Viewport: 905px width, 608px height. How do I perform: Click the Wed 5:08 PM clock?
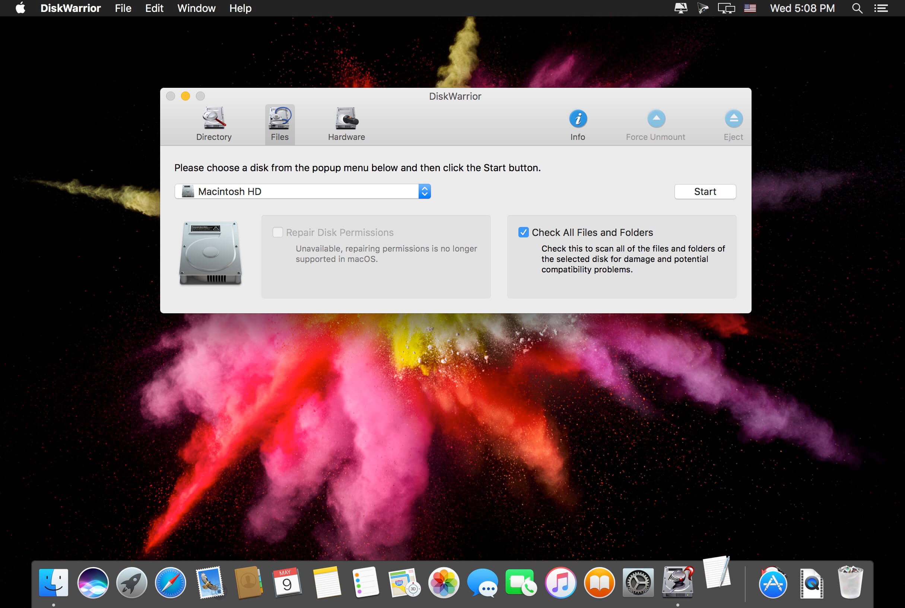[802, 8]
